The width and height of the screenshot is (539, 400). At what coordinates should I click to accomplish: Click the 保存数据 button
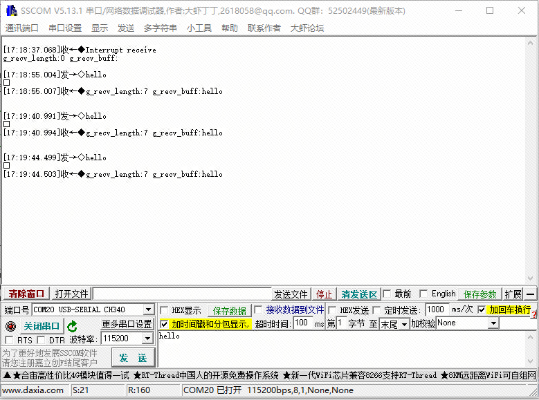point(229,311)
